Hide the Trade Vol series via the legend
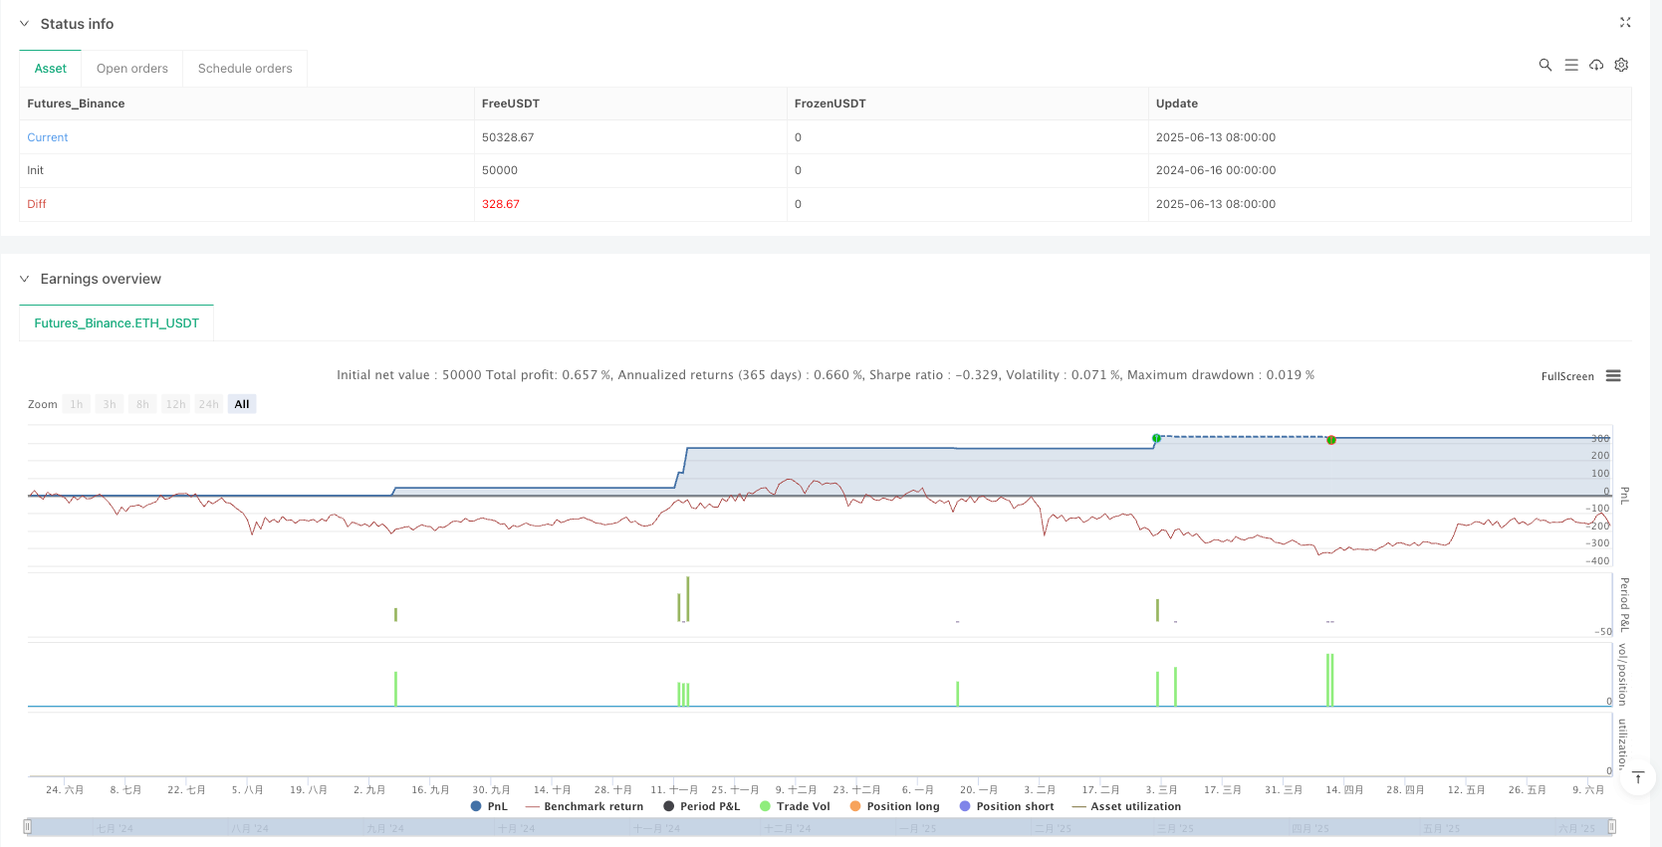 (x=795, y=806)
